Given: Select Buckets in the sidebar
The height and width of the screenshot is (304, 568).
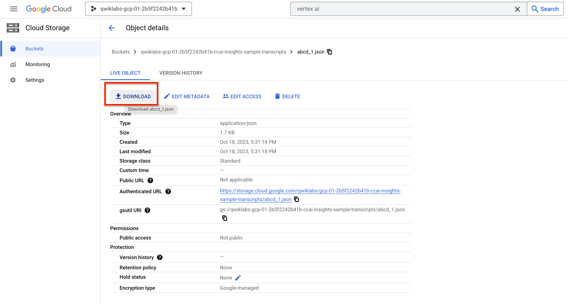Looking at the screenshot, I should 51,49.
